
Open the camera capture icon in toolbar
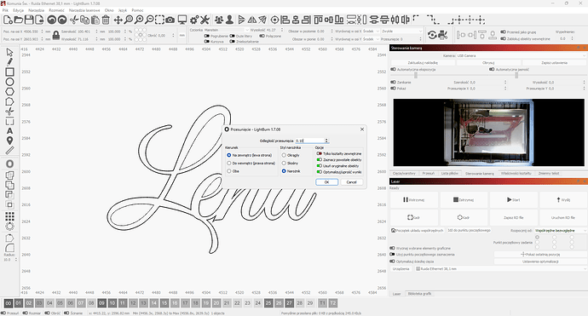click(x=170, y=20)
